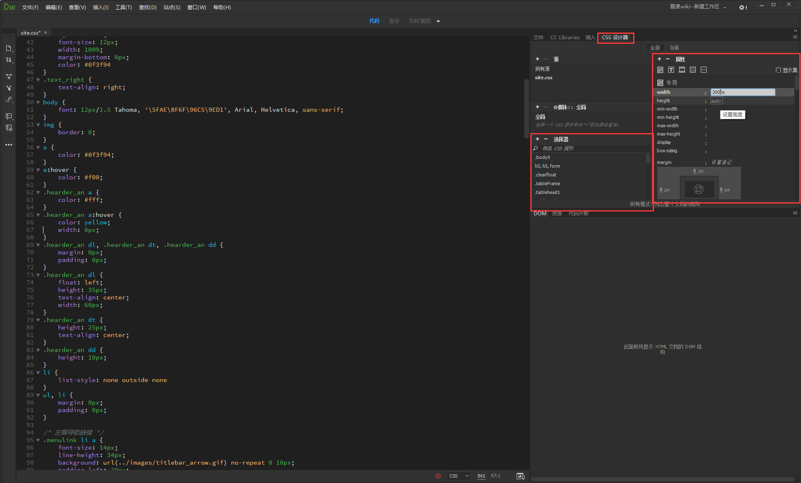The width and height of the screenshot is (801, 483).
Task: Open the workspace switcher dropdown 慕课wiki
Action: pyautogui.click(x=698, y=7)
